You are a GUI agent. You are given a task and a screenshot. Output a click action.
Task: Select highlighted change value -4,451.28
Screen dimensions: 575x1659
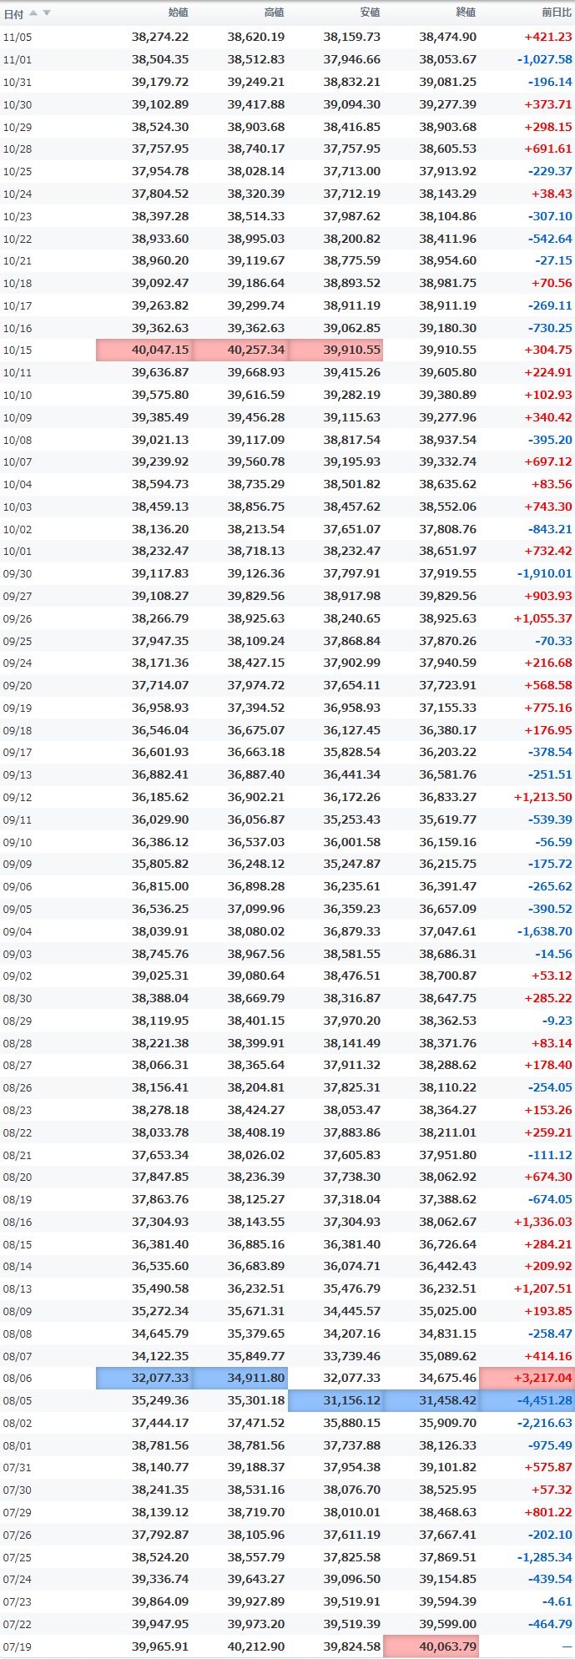point(527,1400)
